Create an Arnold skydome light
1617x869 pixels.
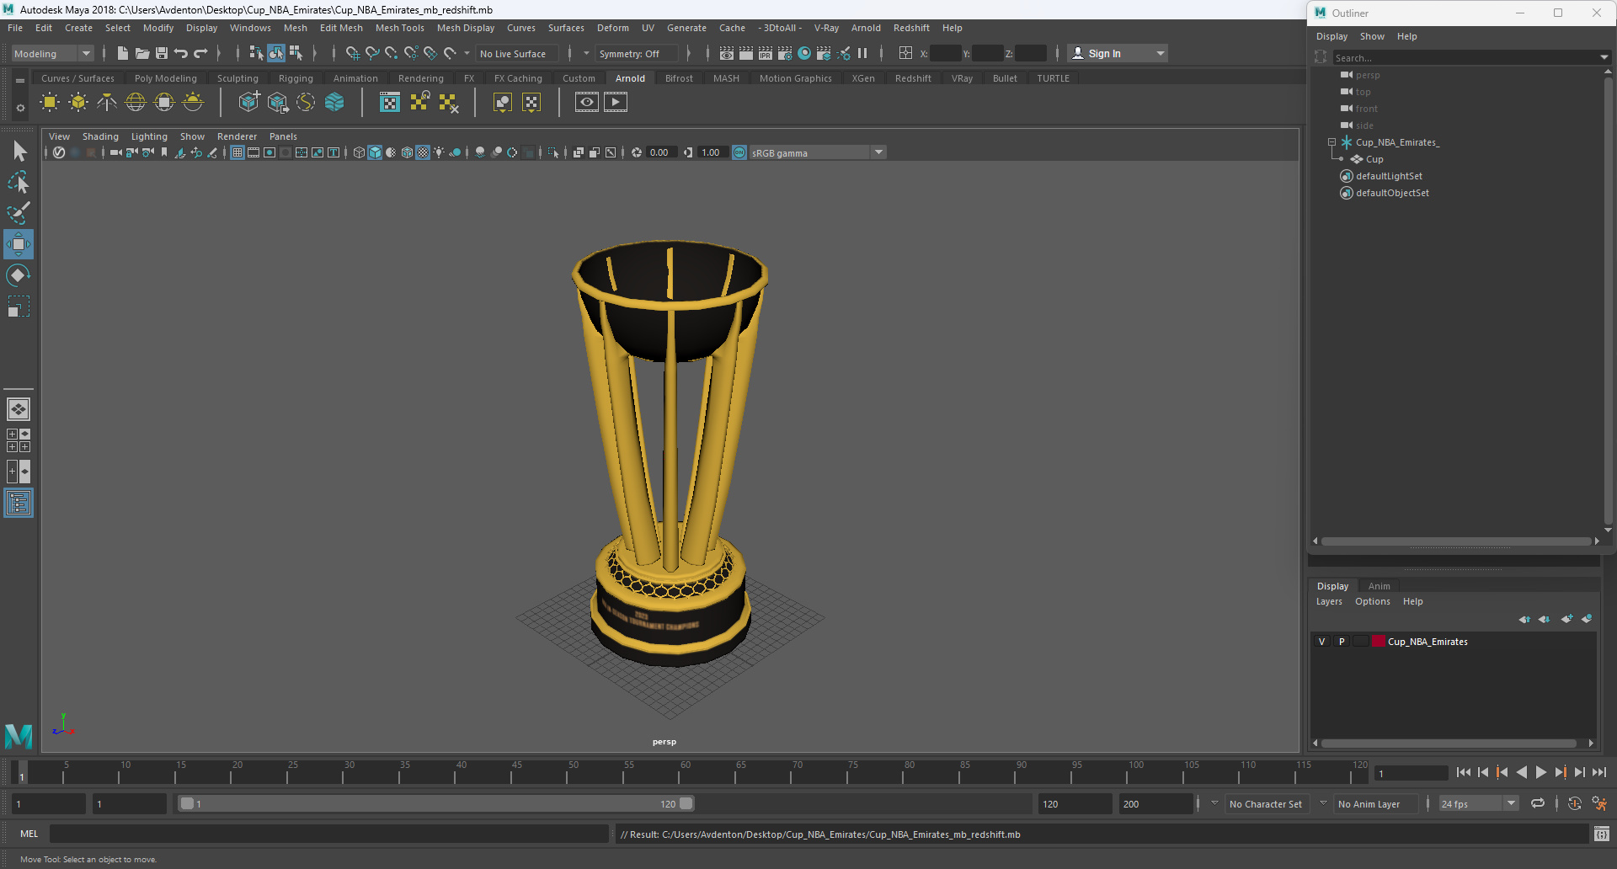click(x=136, y=103)
